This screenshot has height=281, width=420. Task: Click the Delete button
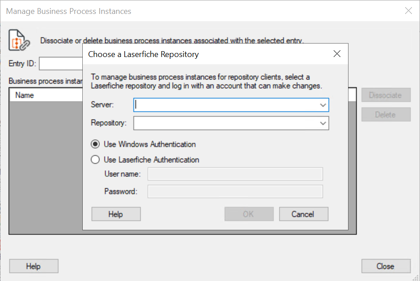click(385, 114)
